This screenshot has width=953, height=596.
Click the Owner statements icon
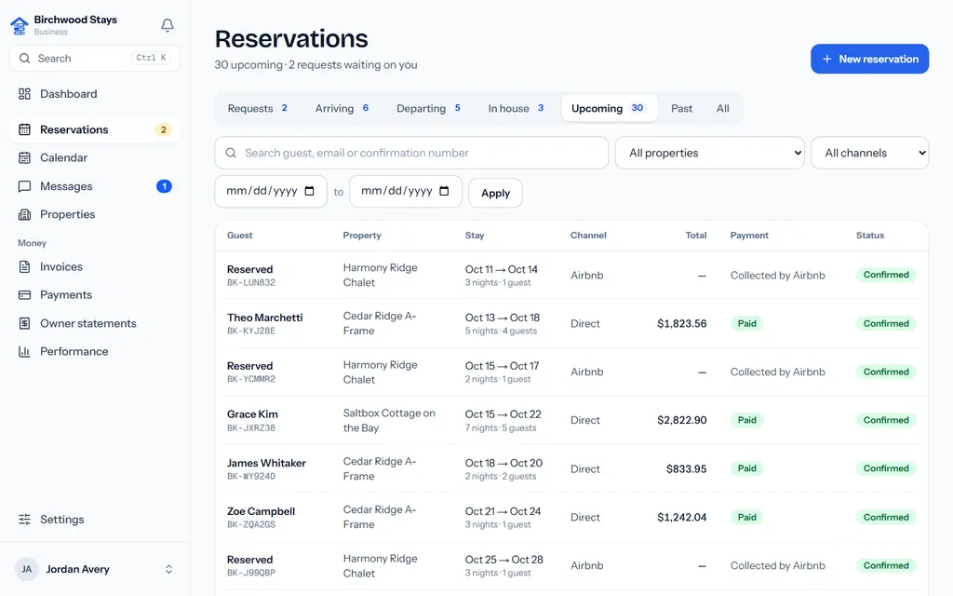coord(24,323)
